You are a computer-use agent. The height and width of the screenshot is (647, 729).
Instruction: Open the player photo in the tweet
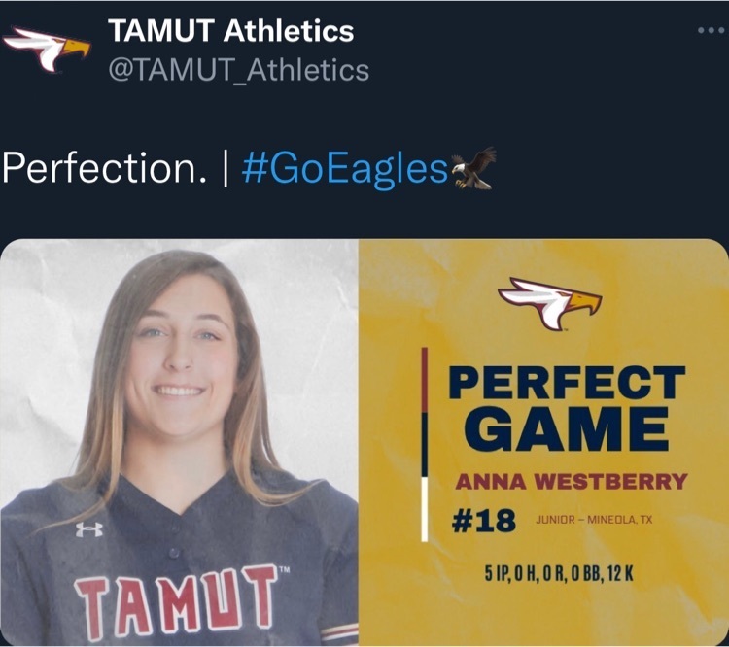[x=180, y=442]
